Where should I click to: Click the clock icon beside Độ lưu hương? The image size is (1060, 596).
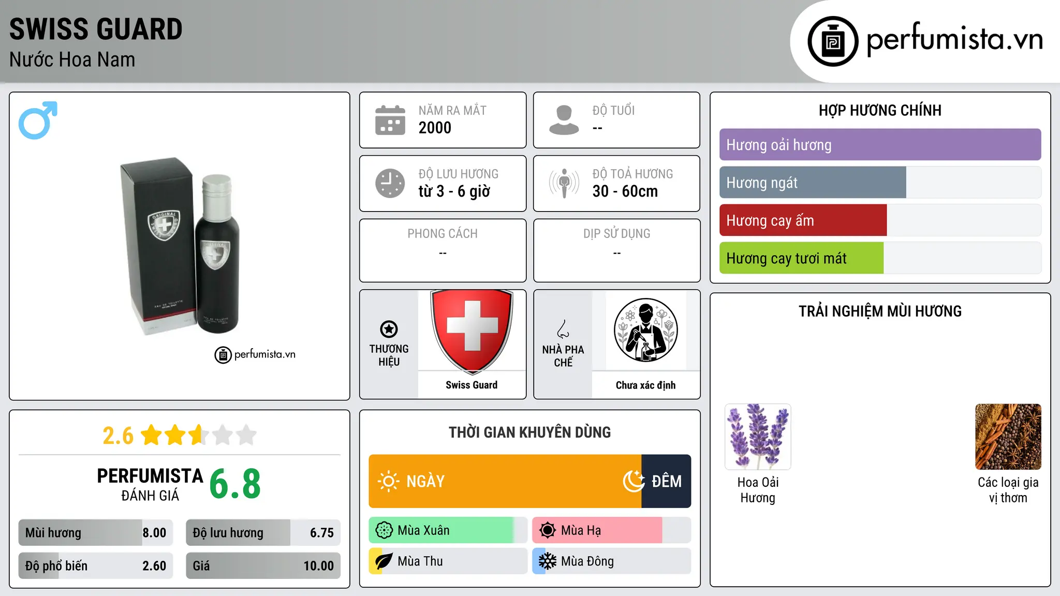click(390, 183)
